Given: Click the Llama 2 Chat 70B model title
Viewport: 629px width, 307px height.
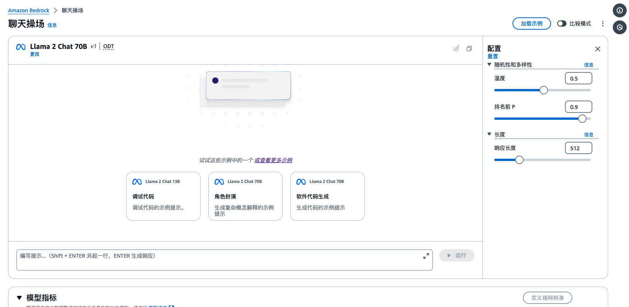Looking at the screenshot, I should tap(59, 47).
